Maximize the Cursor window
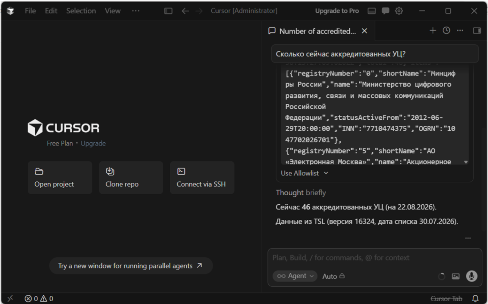 [x=448, y=11]
